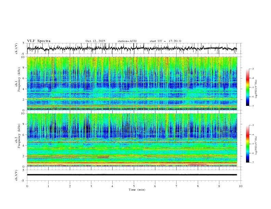271x209 pixels.
Task: Click ch.2 frequency axis tick "10"
Action: [24, 113]
